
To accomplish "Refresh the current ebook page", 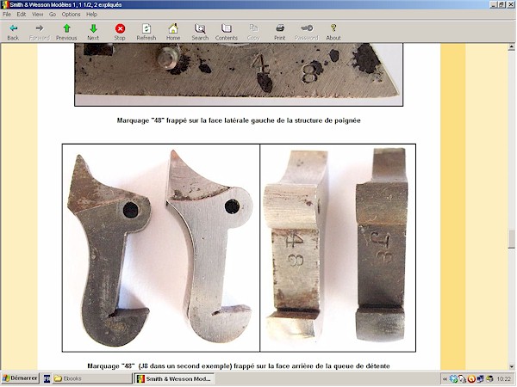I will pos(146,32).
